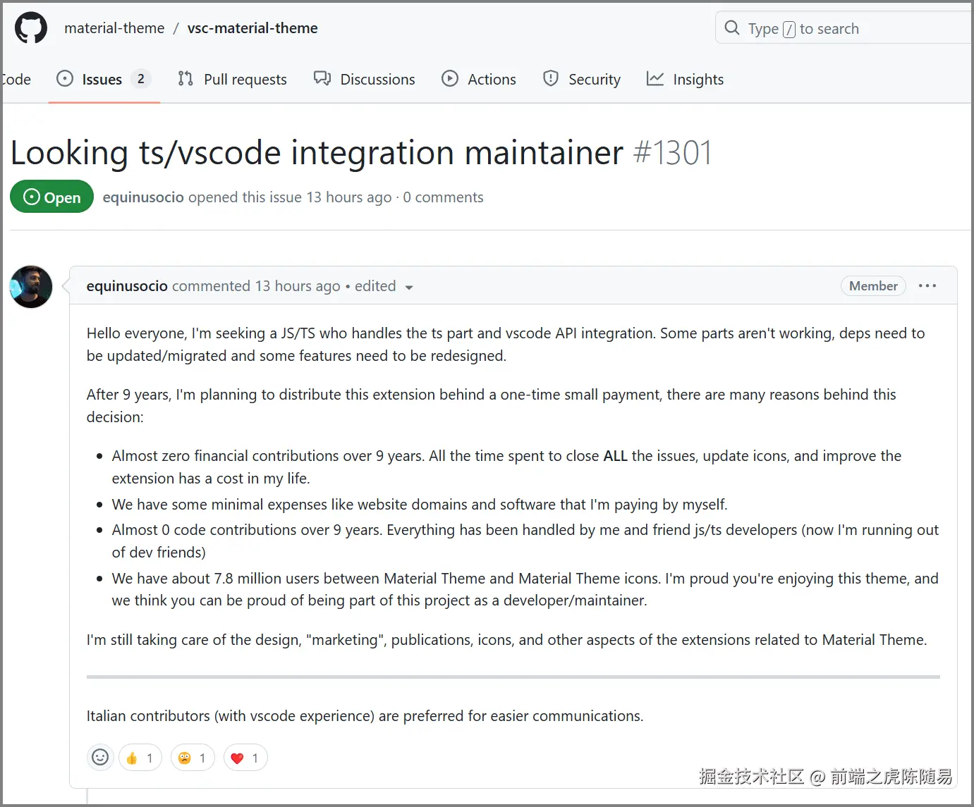Image resolution: width=974 pixels, height=807 pixels.
Task: Click the partially visible Code tab
Action: pyautogui.click(x=16, y=79)
